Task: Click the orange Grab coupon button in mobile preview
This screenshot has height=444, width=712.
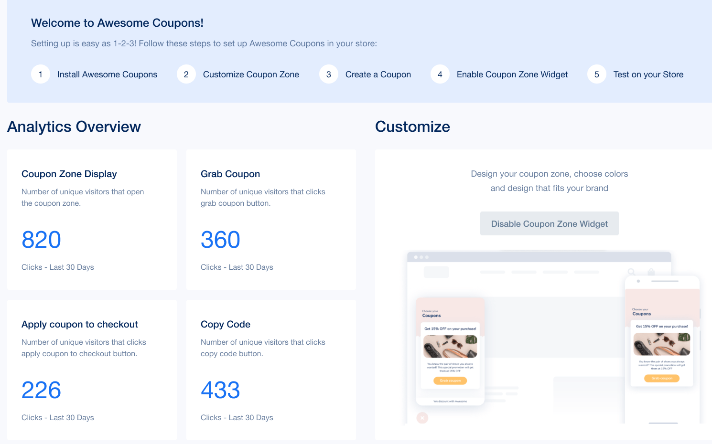Action: point(662,378)
